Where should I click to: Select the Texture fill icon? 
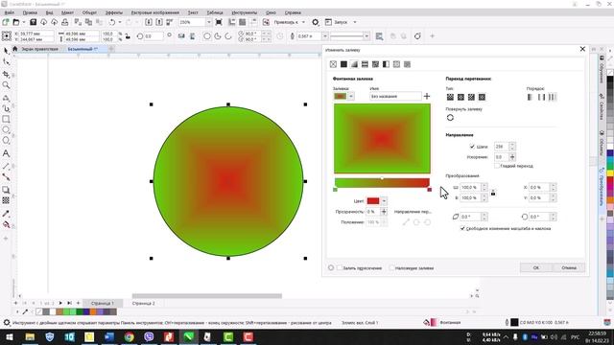[x=396, y=64]
